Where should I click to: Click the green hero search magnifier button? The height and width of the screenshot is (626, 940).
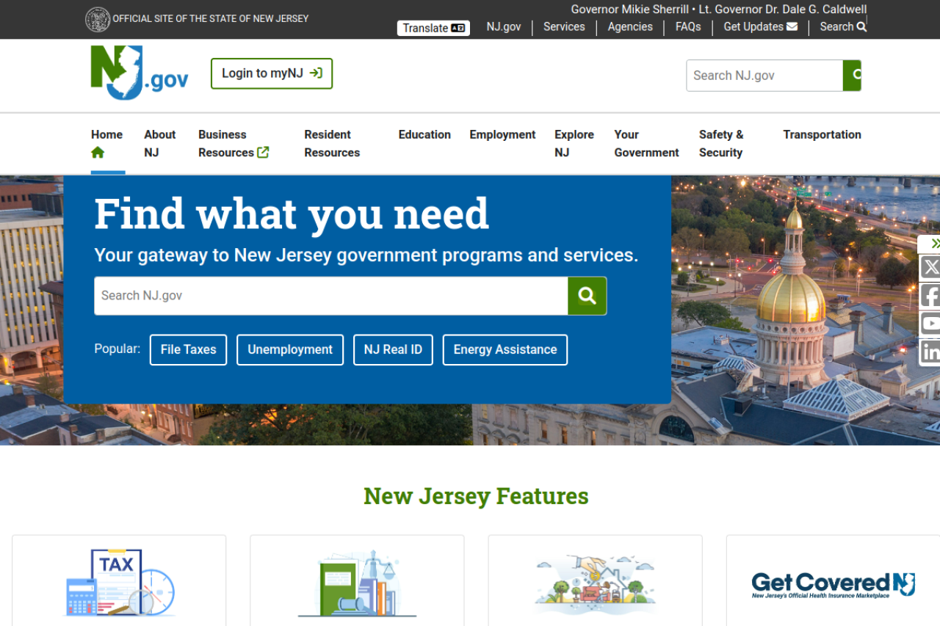coord(587,296)
